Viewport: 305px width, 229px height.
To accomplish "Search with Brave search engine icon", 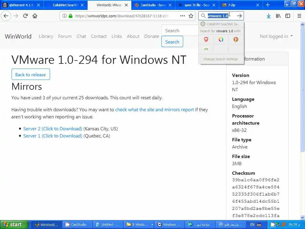I will [x=206, y=40].
